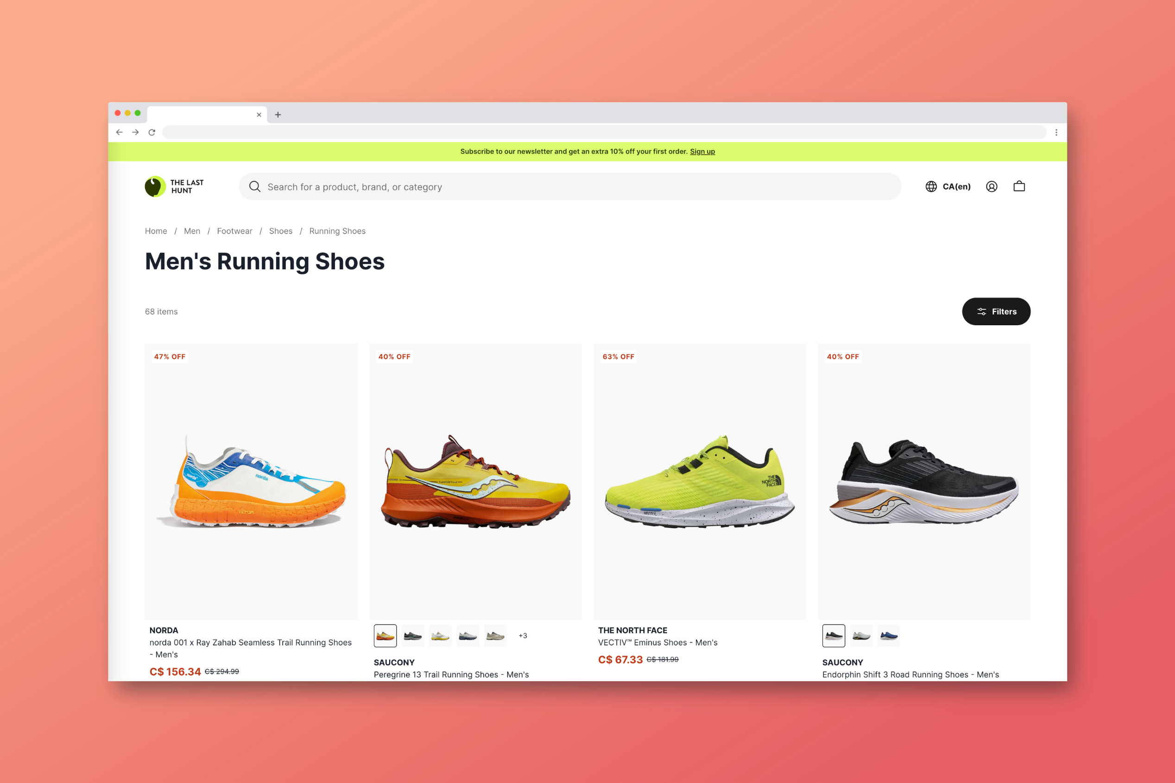
Task: Click the browser back arrow
Action: tap(119, 133)
